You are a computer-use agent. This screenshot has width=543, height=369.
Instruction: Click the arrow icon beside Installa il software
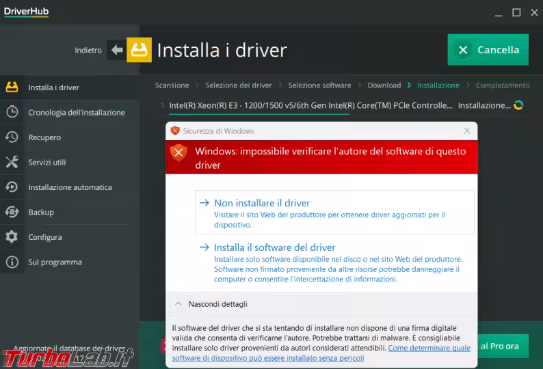click(x=204, y=247)
